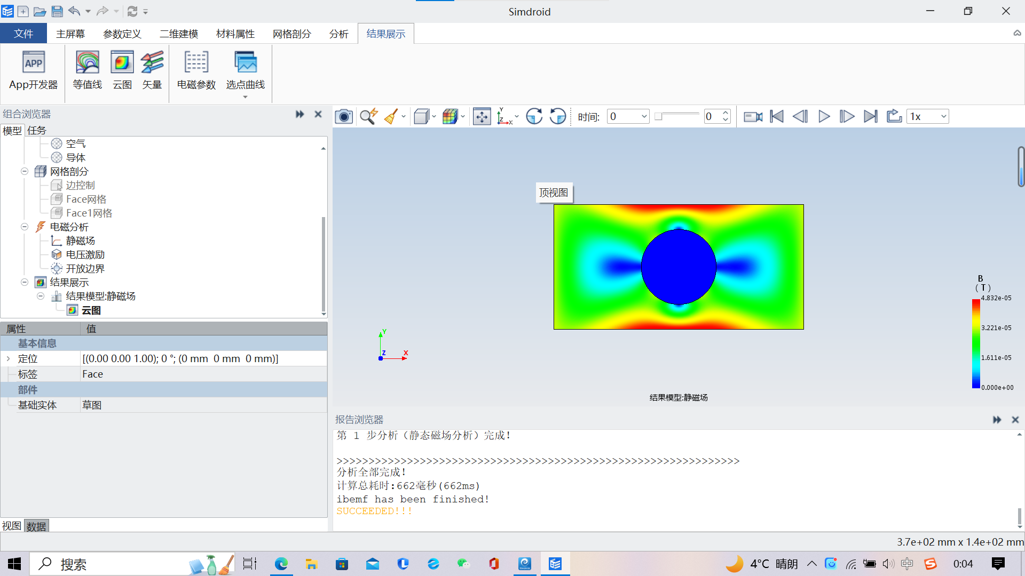Switch to the 模型 tab in browser panel
The width and height of the screenshot is (1025, 576).
pyautogui.click(x=12, y=130)
